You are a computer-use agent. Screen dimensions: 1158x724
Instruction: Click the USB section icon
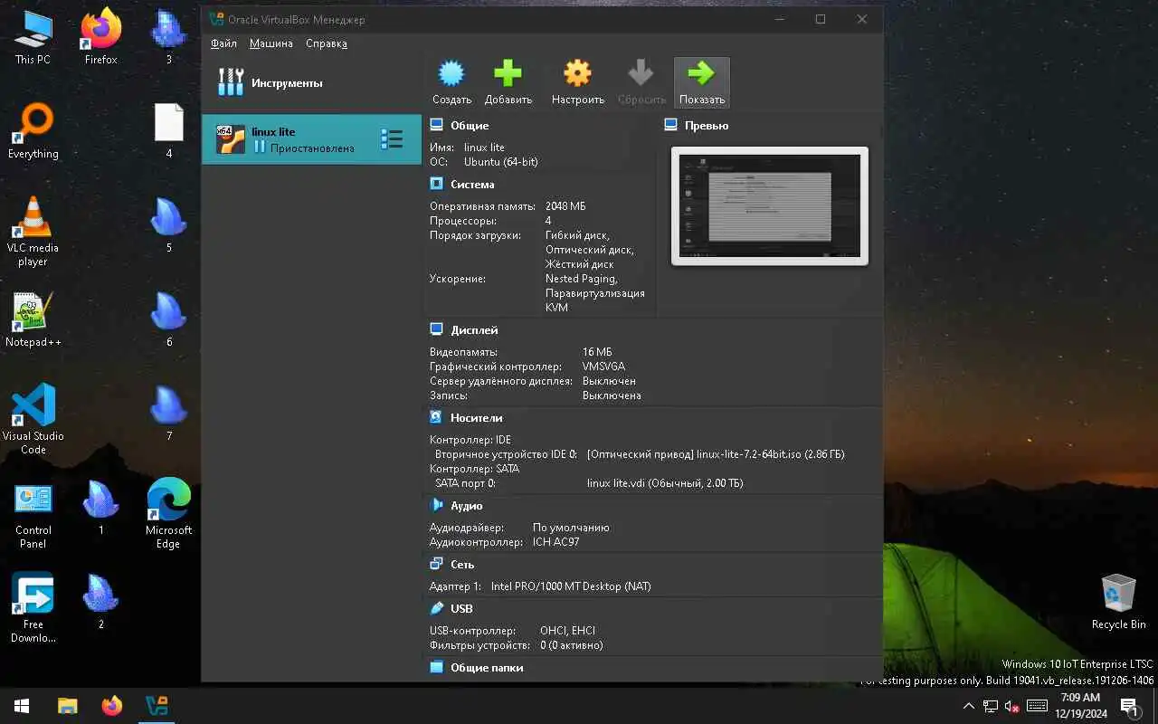tap(437, 608)
